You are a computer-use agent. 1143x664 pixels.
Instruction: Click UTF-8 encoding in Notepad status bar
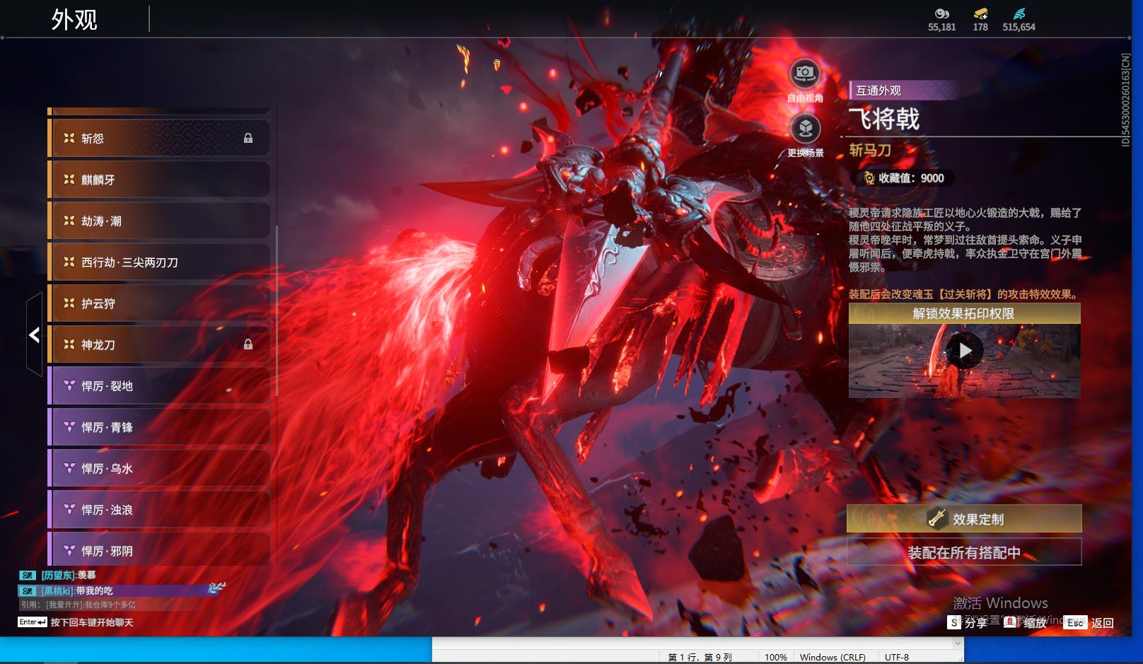897,657
